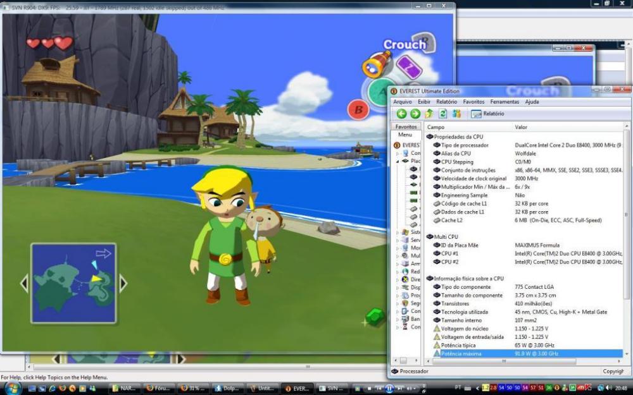Click the Relatório toolbar button
Viewport: 633px width, 395px height.
tap(487, 114)
